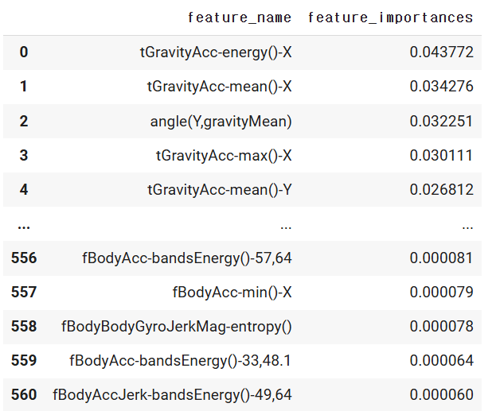The image size is (496, 411).
Task: Click the fBodyBodyGyroJerkMag-entropy() cell
Action: tap(177, 327)
